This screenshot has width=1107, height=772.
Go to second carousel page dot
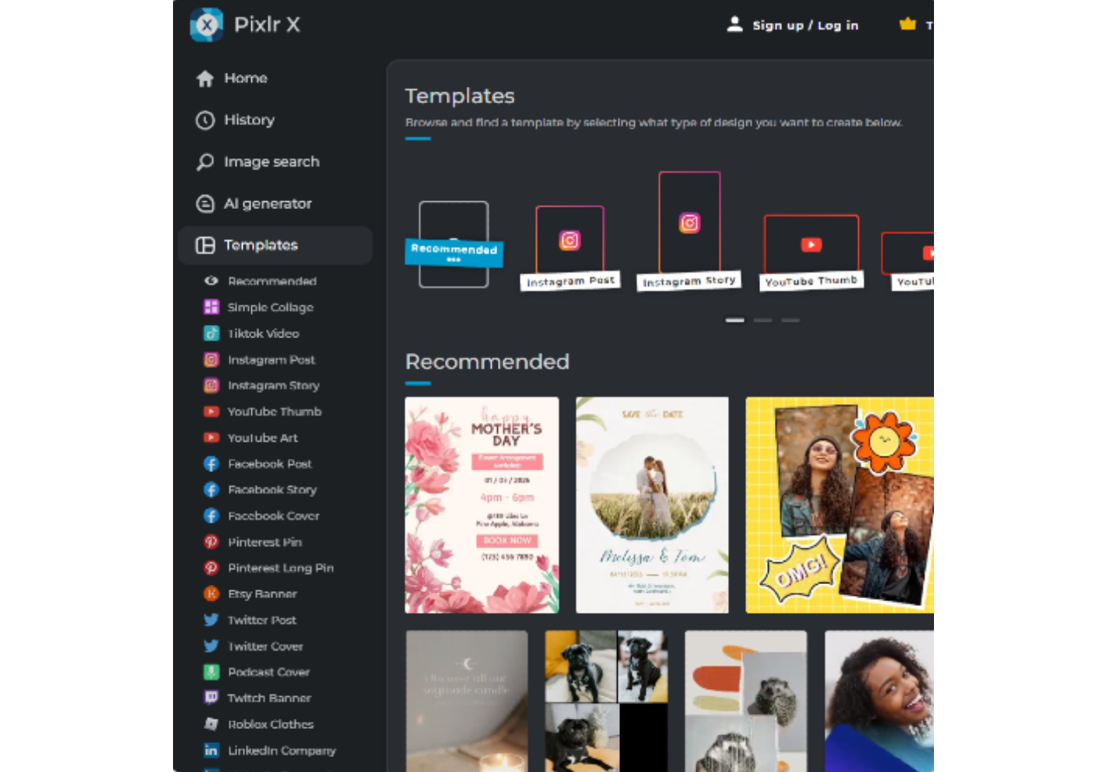point(763,320)
